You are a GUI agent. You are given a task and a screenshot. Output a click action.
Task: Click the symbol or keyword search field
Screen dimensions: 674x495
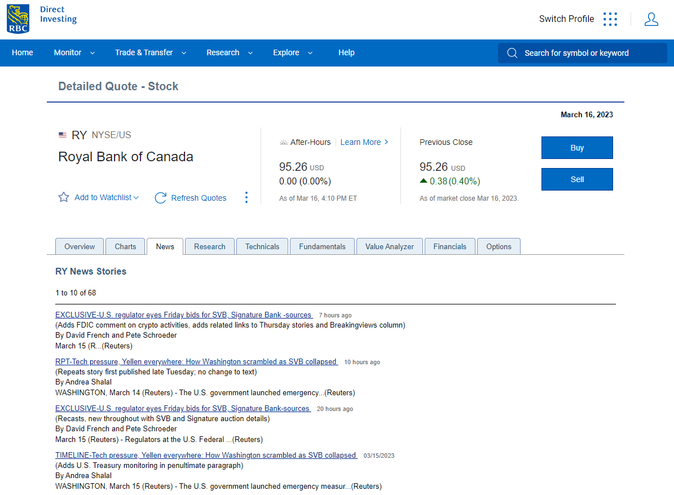tap(583, 53)
